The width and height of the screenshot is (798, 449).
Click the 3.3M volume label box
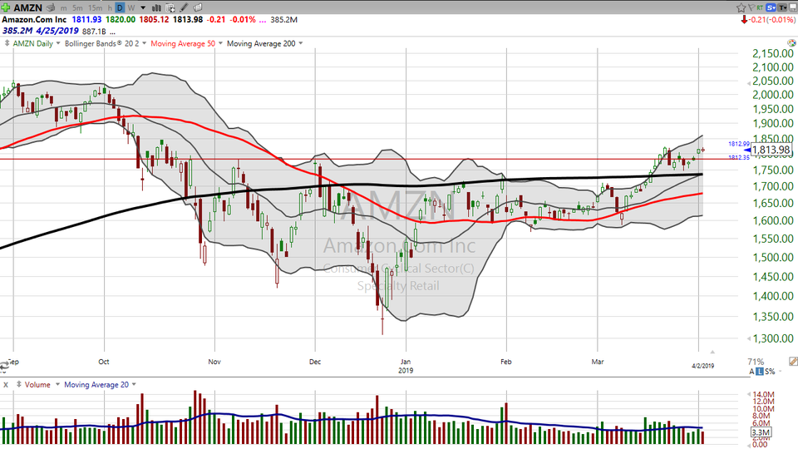point(761,432)
